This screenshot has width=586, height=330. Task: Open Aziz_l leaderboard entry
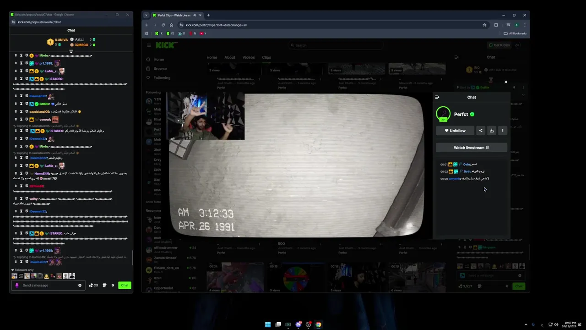[x=82, y=39]
